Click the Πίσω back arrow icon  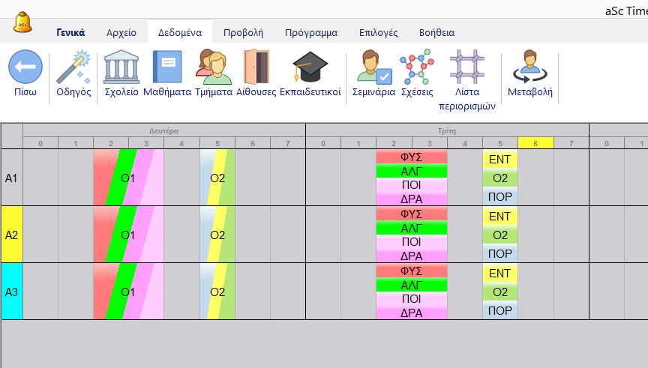pos(25,67)
